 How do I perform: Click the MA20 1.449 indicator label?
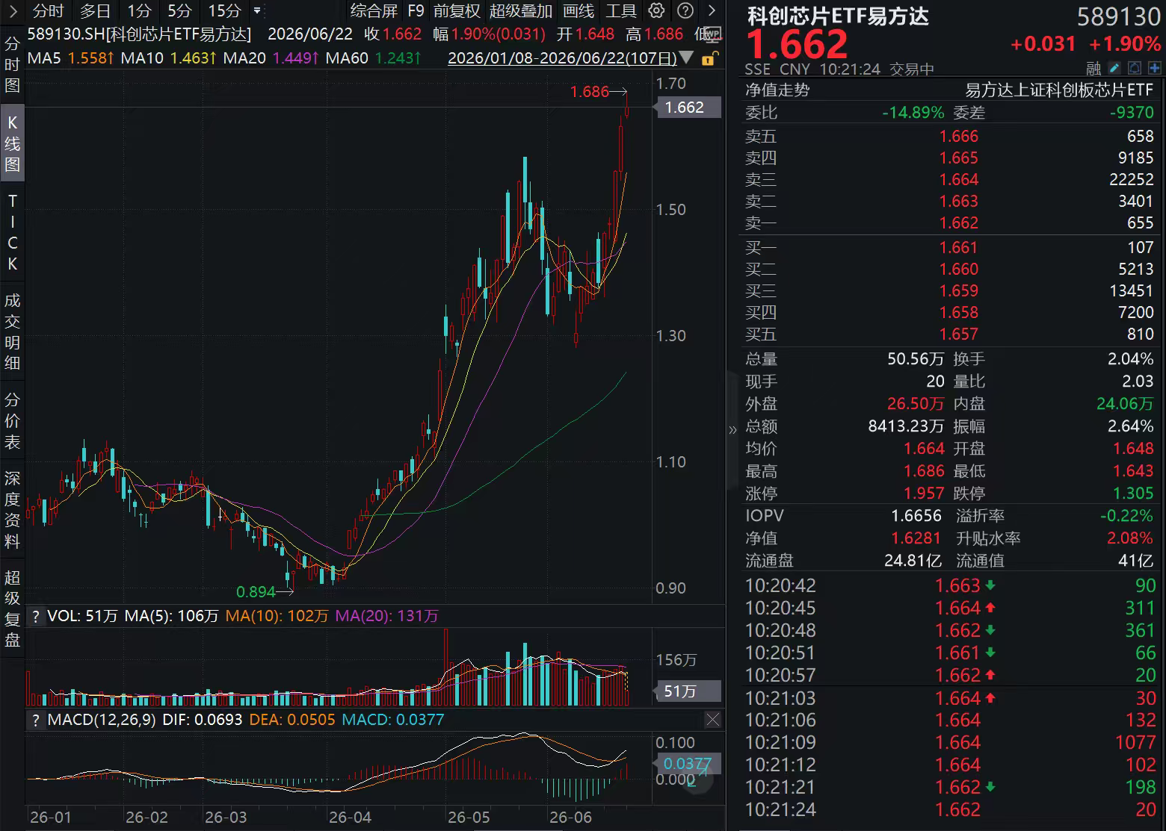[x=271, y=58]
